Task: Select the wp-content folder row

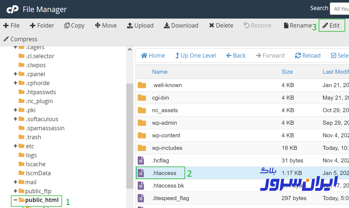Action: point(166,135)
